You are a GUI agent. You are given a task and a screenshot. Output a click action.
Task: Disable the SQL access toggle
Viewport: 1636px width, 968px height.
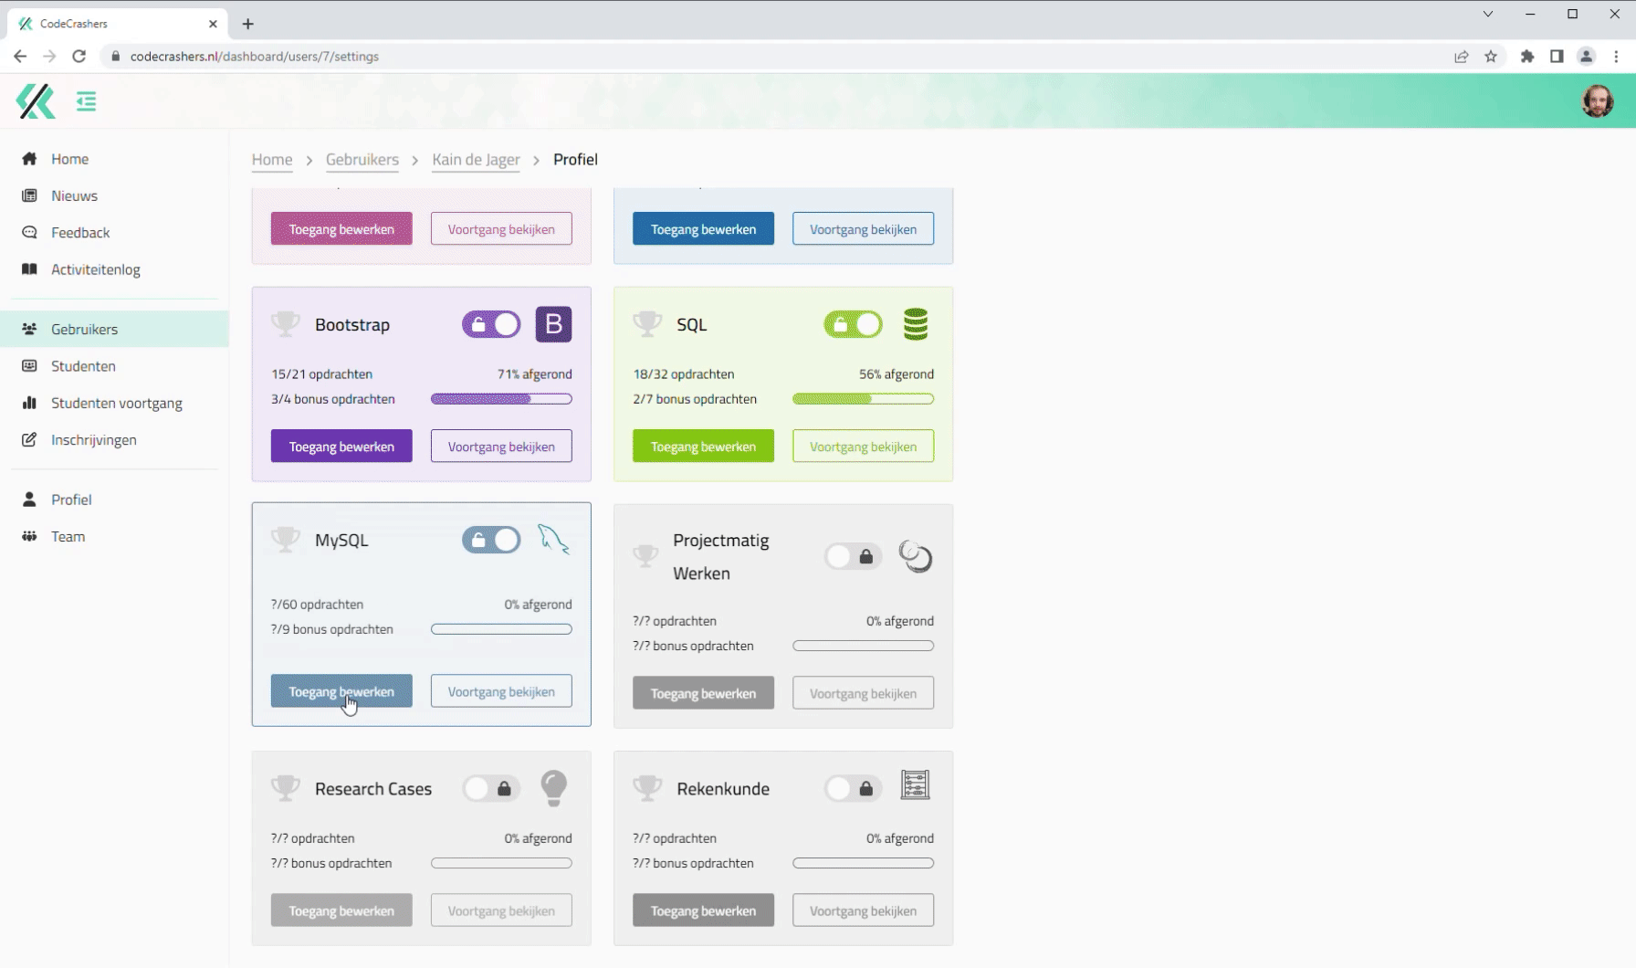pos(853,324)
